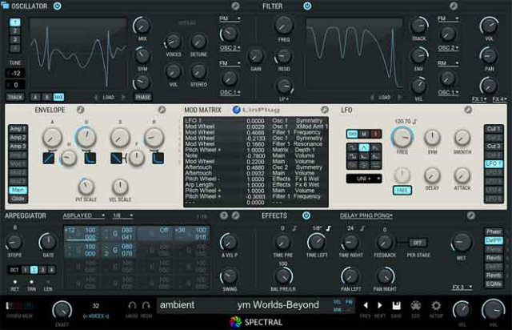Select oscillator 2 tab

tap(14, 31)
